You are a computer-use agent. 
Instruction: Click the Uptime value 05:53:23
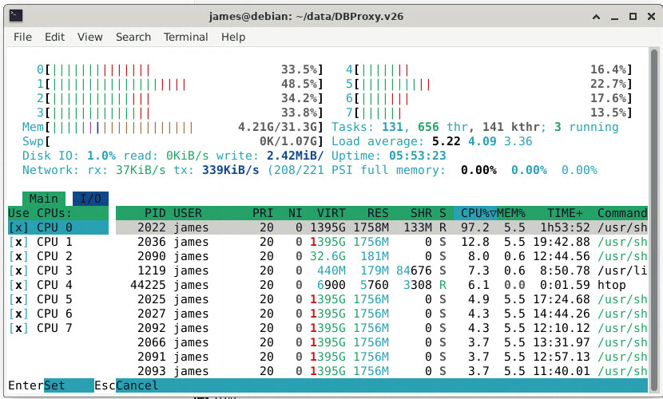417,156
